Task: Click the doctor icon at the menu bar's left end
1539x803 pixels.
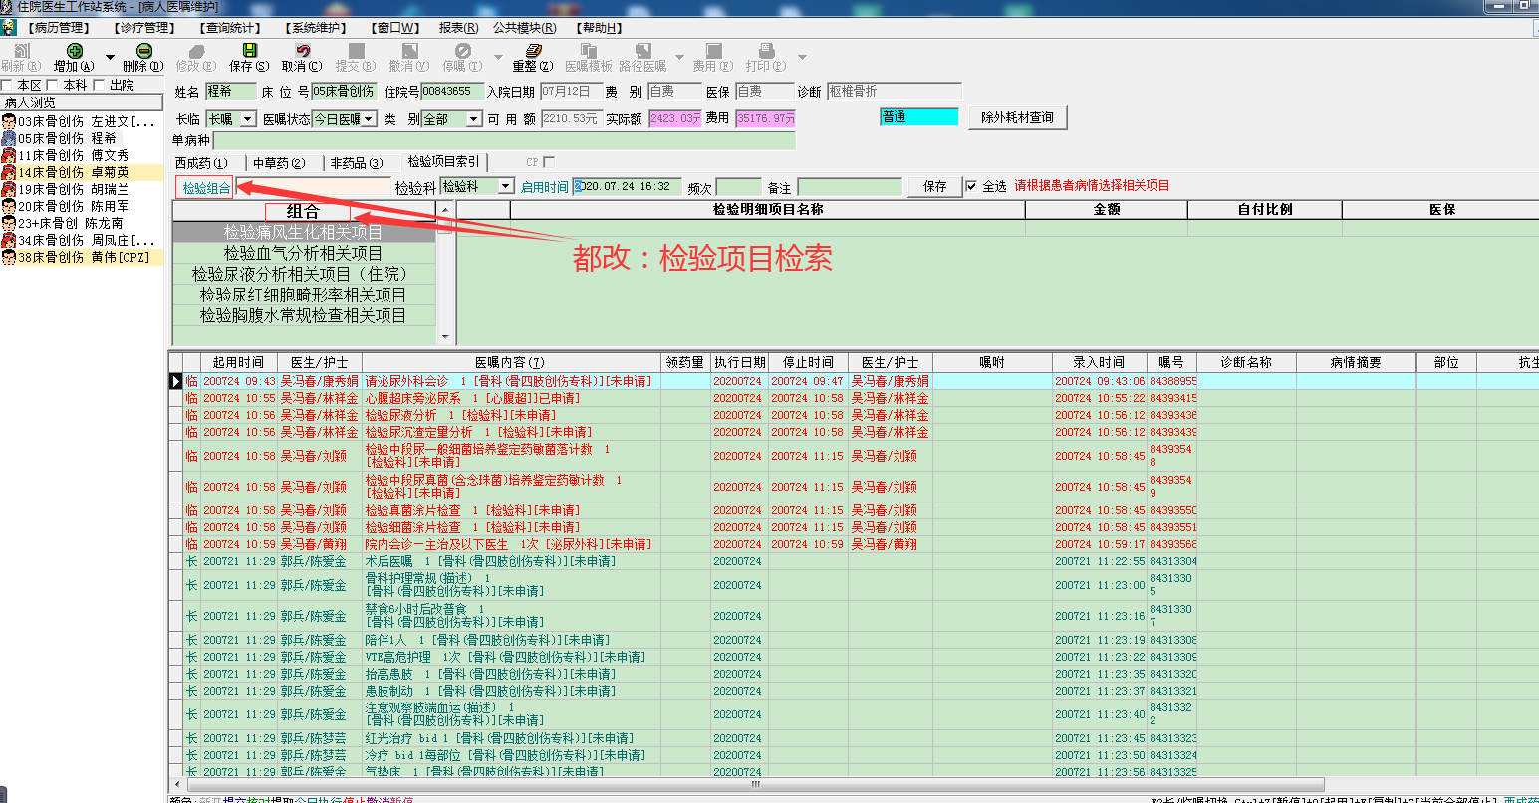Action: [9, 27]
